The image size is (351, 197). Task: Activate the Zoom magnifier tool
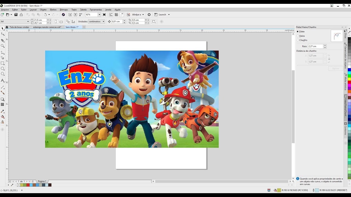tap(2, 46)
